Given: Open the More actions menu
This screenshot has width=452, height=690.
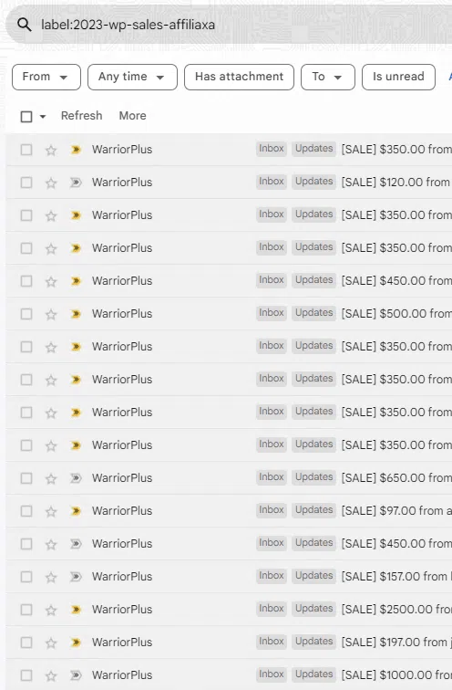Looking at the screenshot, I should pyautogui.click(x=133, y=116).
